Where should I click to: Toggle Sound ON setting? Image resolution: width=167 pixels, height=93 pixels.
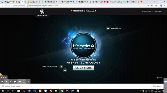158,11
